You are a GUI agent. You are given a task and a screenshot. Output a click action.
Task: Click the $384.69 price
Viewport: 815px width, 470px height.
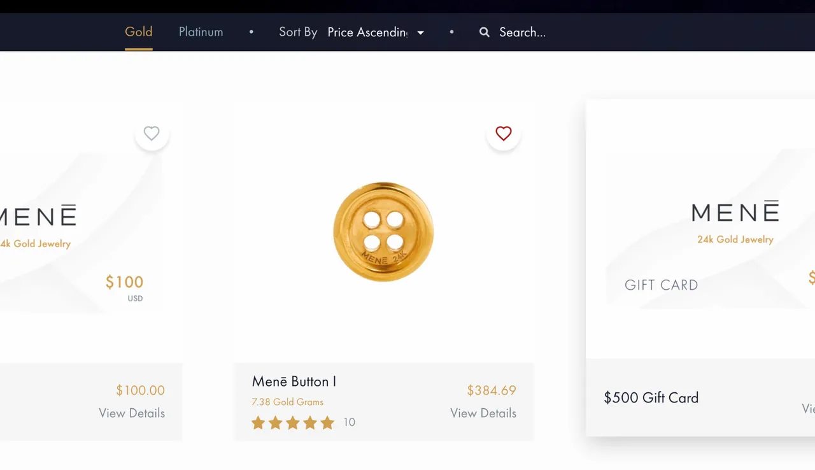(492, 390)
